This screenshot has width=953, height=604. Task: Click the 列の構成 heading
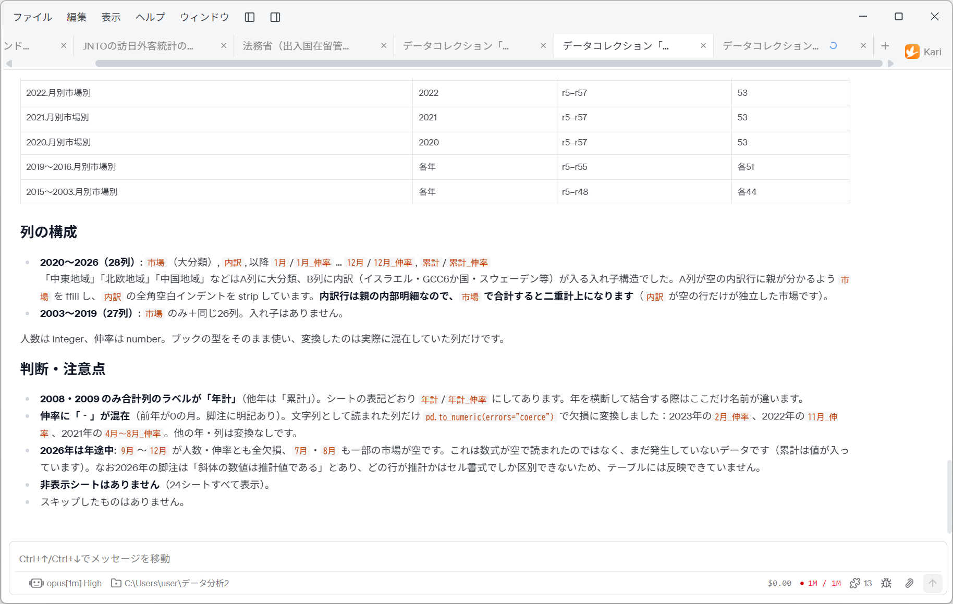click(x=48, y=232)
